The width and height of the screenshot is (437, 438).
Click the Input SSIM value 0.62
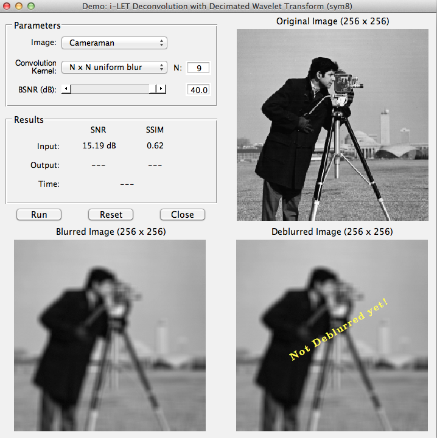point(155,146)
